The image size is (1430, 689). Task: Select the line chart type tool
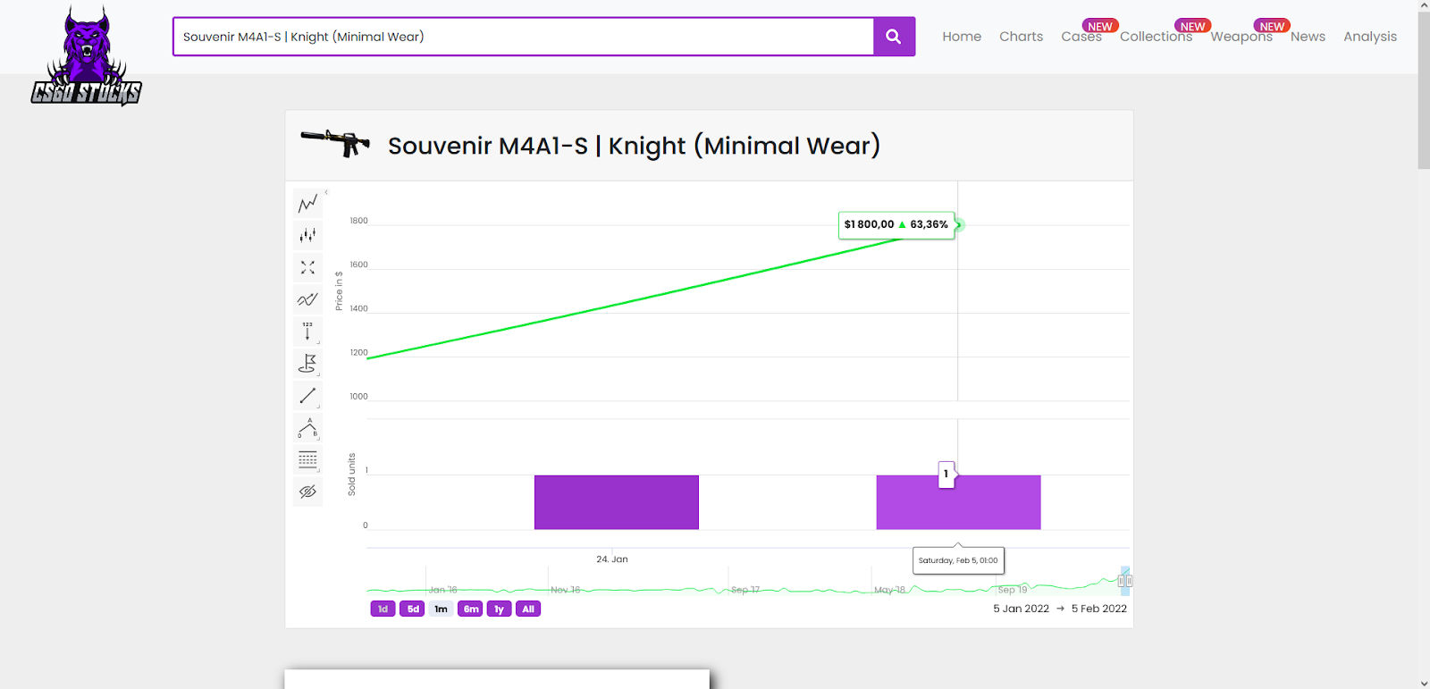[307, 204]
